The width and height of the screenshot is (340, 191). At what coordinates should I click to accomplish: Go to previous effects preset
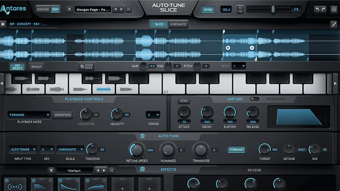click(98, 171)
